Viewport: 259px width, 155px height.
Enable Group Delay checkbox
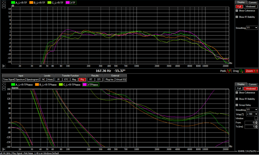coord(237,105)
